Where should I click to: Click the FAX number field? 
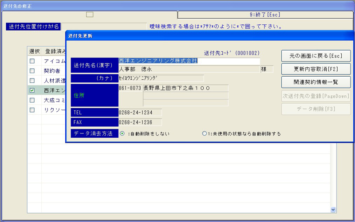(140, 122)
